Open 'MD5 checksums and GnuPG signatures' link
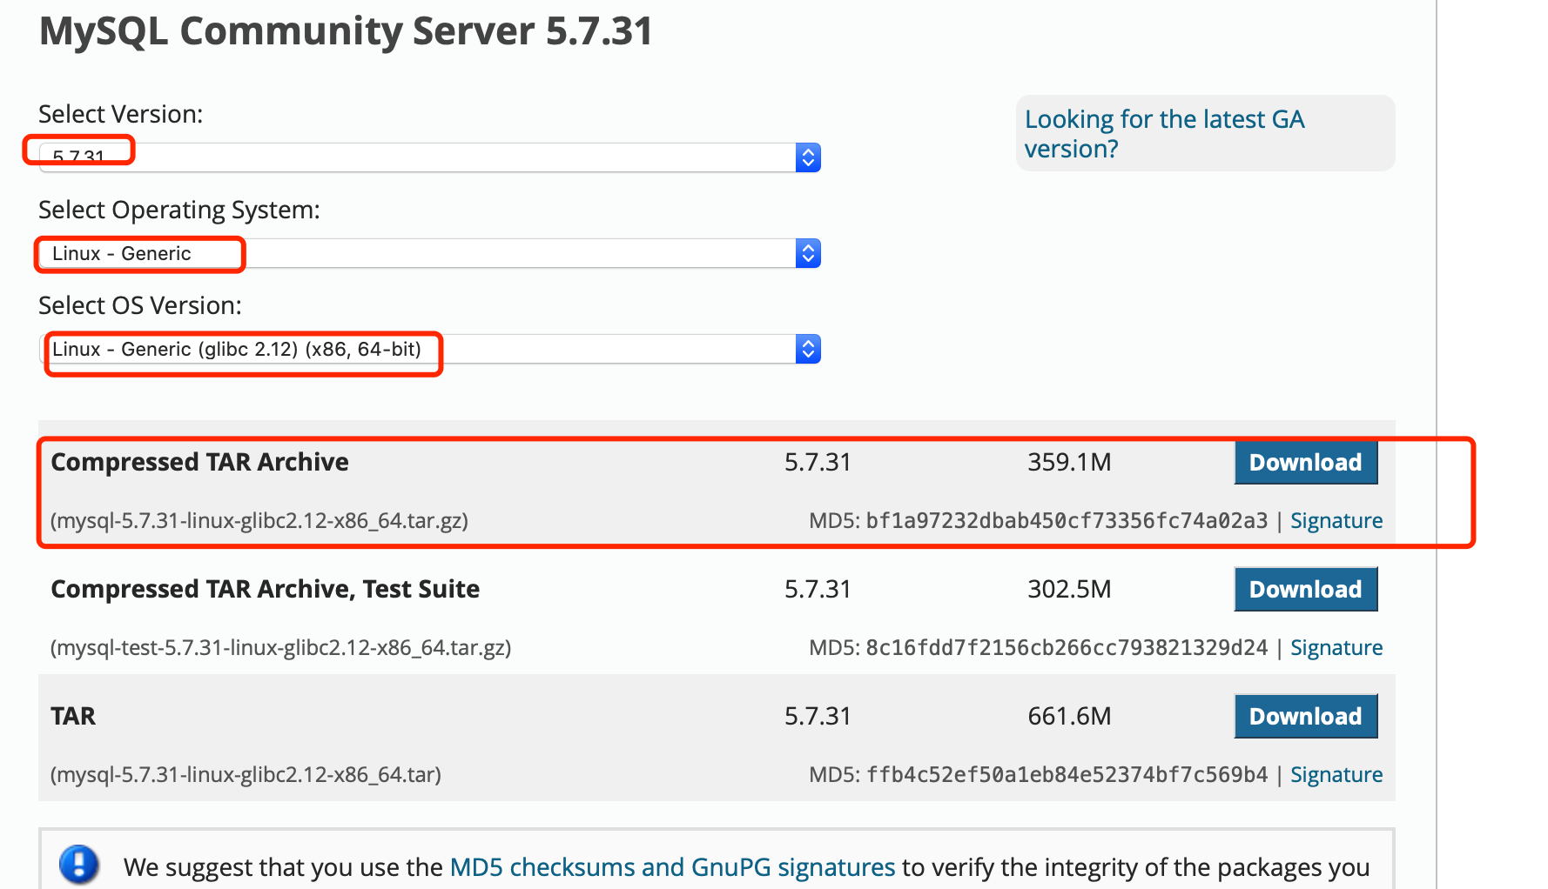The width and height of the screenshot is (1548, 889). (x=672, y=866)
